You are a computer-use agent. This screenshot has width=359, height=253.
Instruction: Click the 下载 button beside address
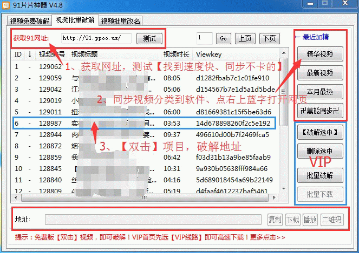(x=293, y=220)
